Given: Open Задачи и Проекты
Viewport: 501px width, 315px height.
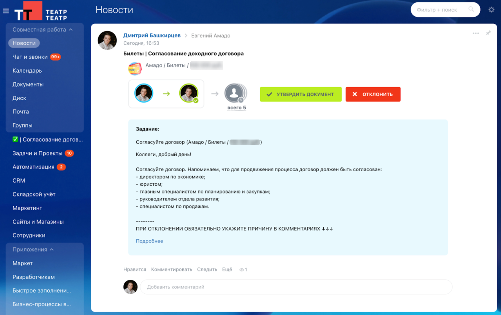Looking at the screenshot, I should click(x=38, y=153).
